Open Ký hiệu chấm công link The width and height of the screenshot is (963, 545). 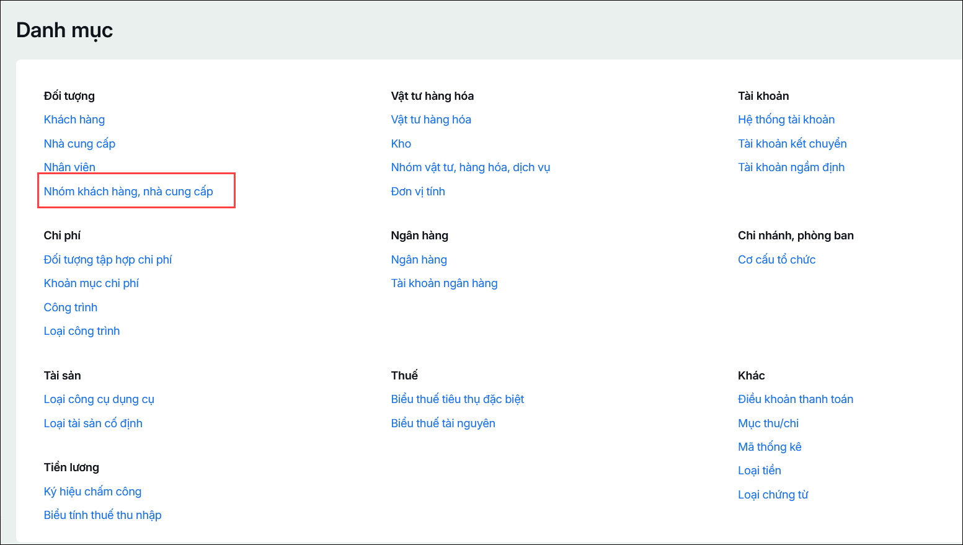coord(92,492)
